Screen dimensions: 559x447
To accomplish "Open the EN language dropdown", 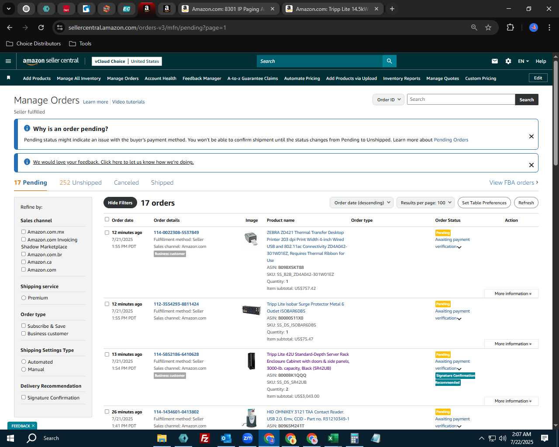I will (523, 61).
